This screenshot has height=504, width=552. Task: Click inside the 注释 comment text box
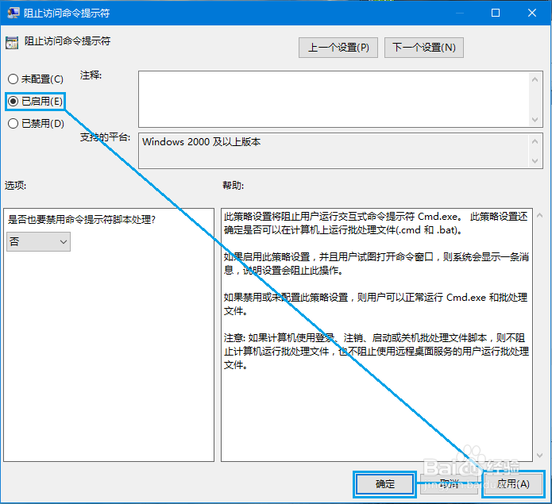[x=334, y=99]
